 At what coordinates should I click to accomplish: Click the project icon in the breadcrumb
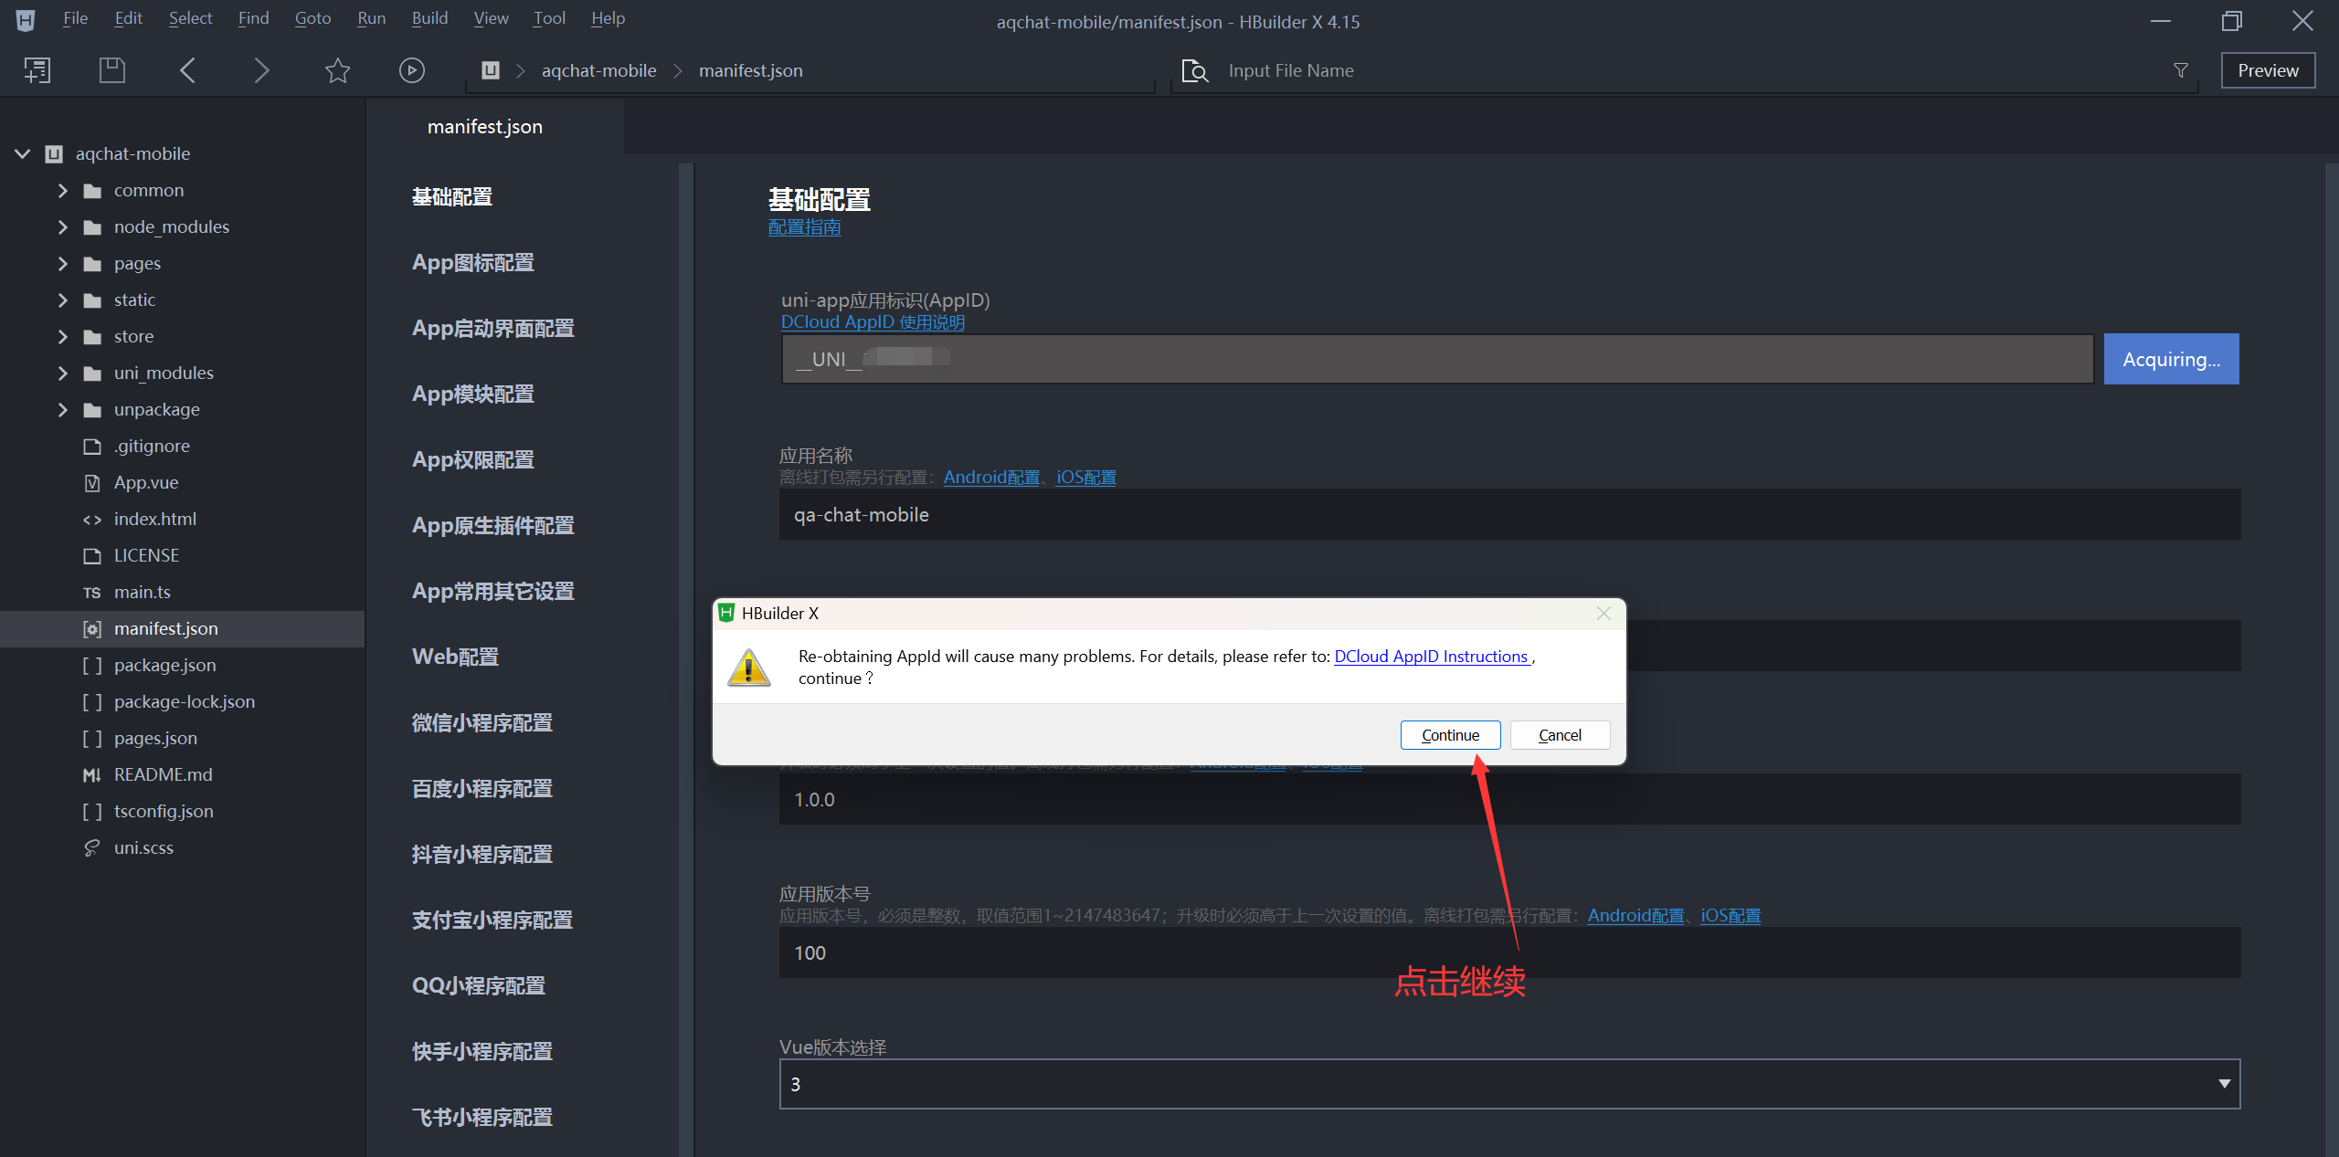[491, 70]
